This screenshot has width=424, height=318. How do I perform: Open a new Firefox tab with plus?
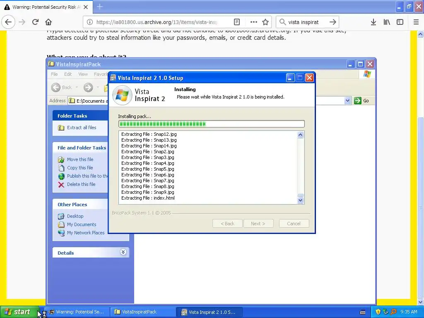(100, 7)
